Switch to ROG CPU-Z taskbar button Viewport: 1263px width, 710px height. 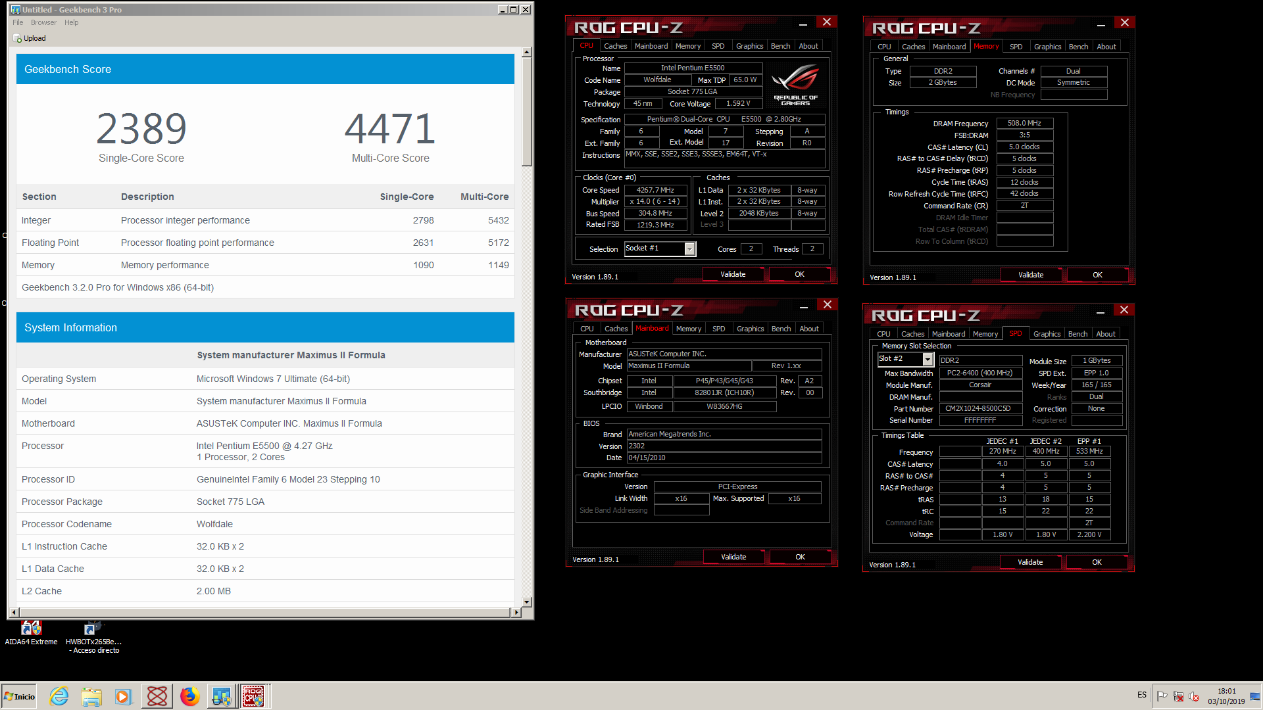[254, 696]
